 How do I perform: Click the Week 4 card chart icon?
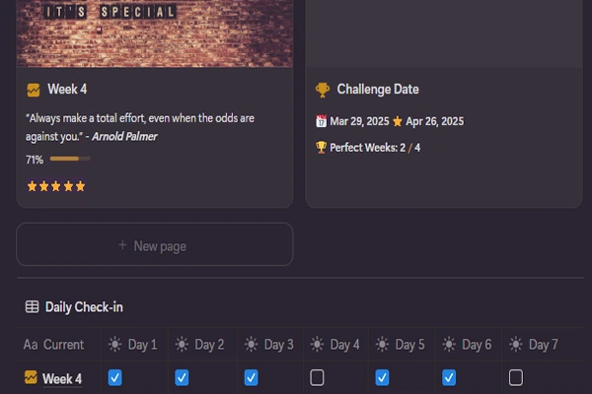pyautogui.click(x=34, y=90)
